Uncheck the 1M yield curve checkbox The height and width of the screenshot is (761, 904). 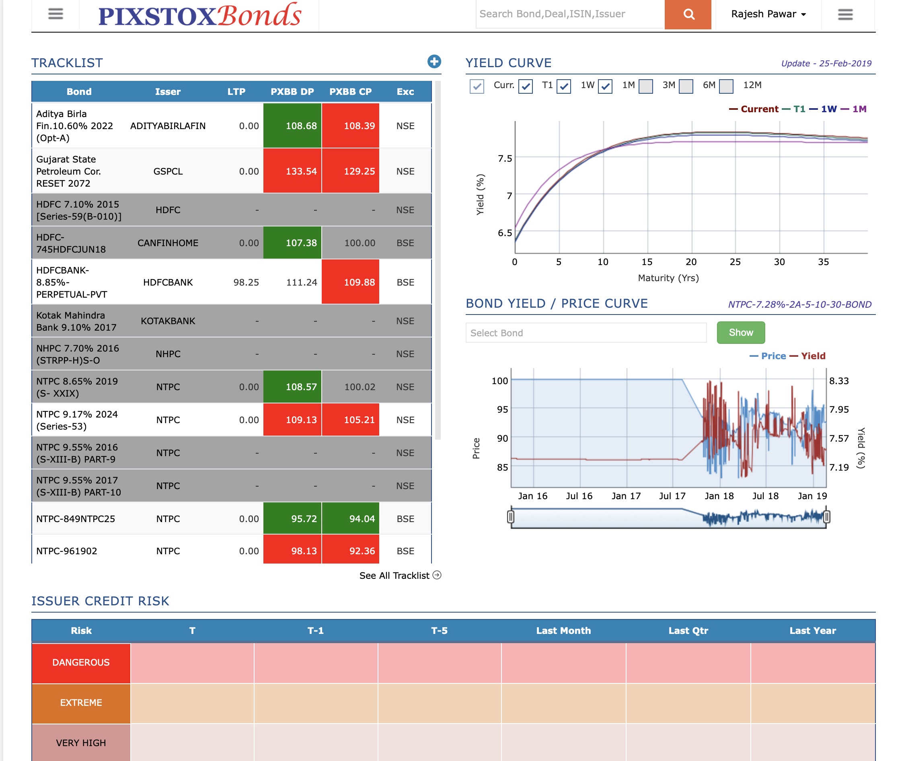coord(605,86)
